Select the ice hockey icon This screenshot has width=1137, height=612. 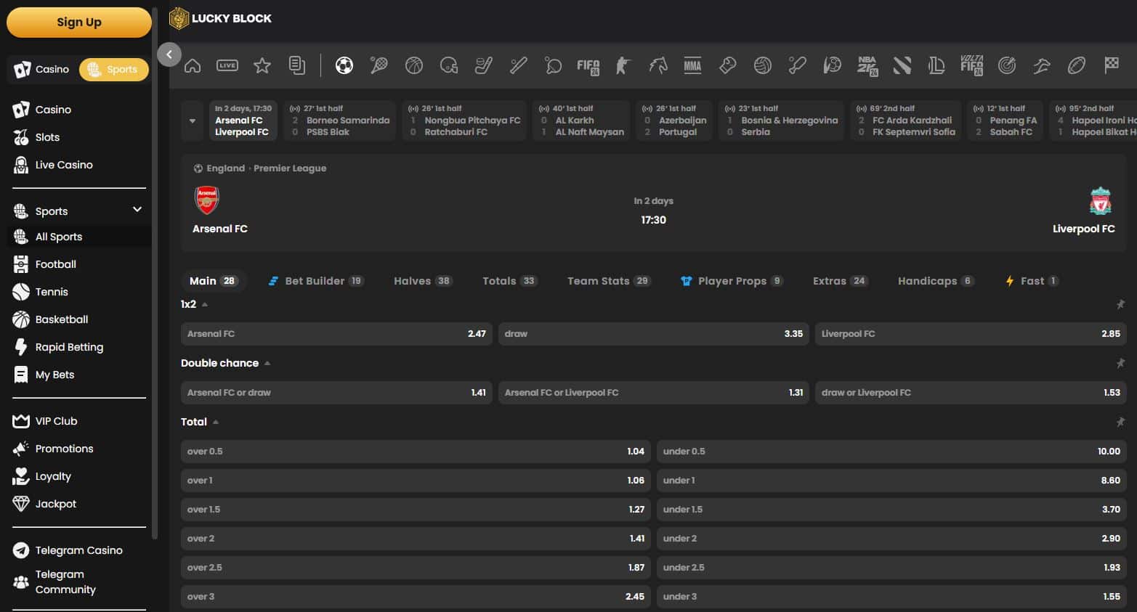484,66
